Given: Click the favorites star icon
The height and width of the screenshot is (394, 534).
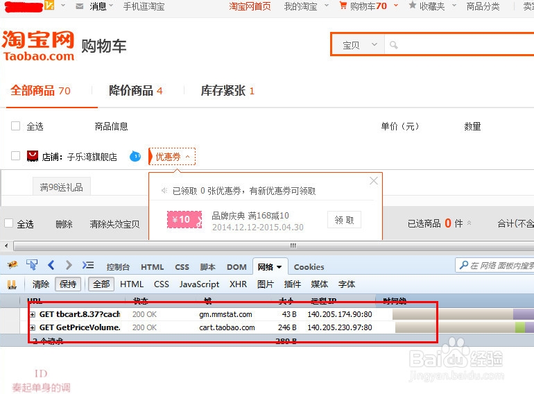Looking at the screenshot, I should [x=412, y=5].
